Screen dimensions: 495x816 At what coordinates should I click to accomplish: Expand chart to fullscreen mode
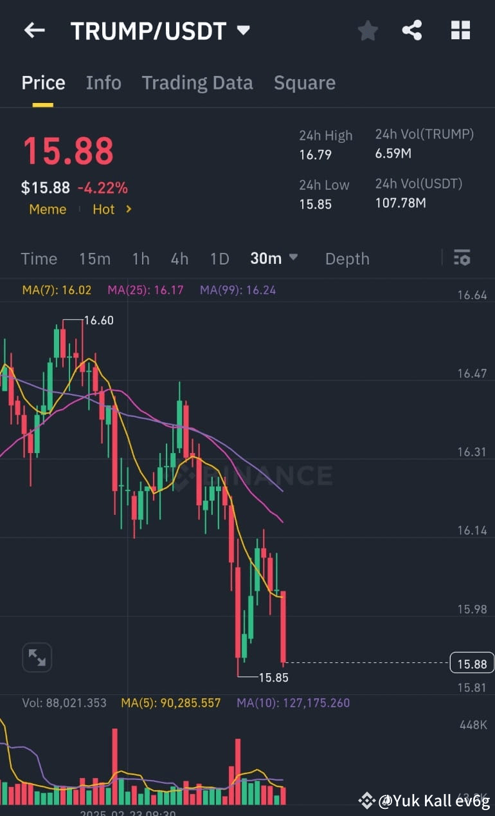coord(37,657)
